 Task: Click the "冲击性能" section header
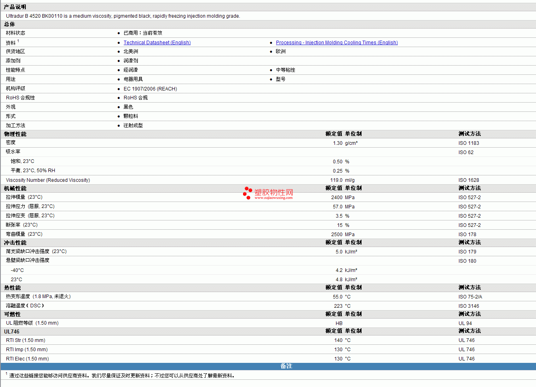point(15,243)
